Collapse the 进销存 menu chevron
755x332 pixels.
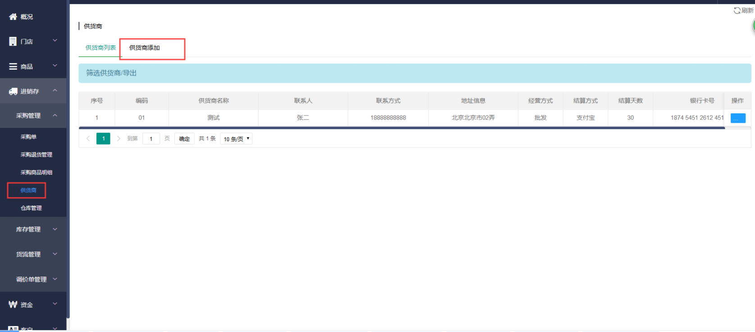pos(55,90)
